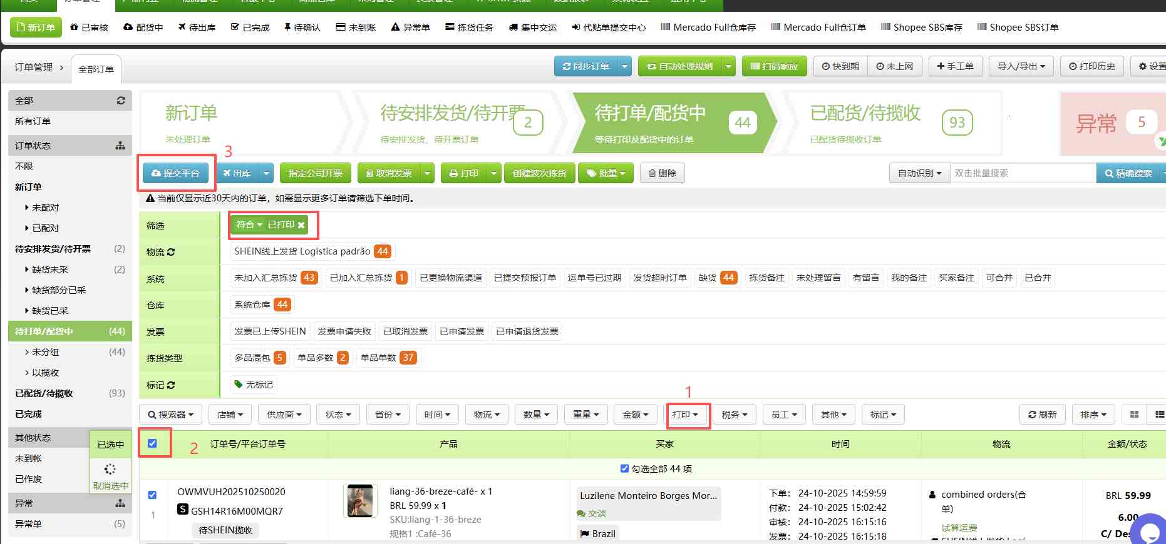Open the 异常单 warning toolbar item
The height and width of the screenshot is (544, 1166).
click(x=410, y=28)
